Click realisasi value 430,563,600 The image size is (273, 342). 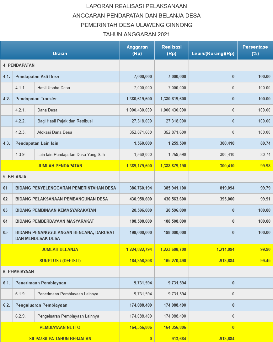pos(175,199)
